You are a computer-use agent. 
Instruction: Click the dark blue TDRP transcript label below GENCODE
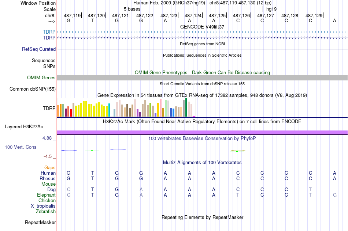[x=49, y=38]
